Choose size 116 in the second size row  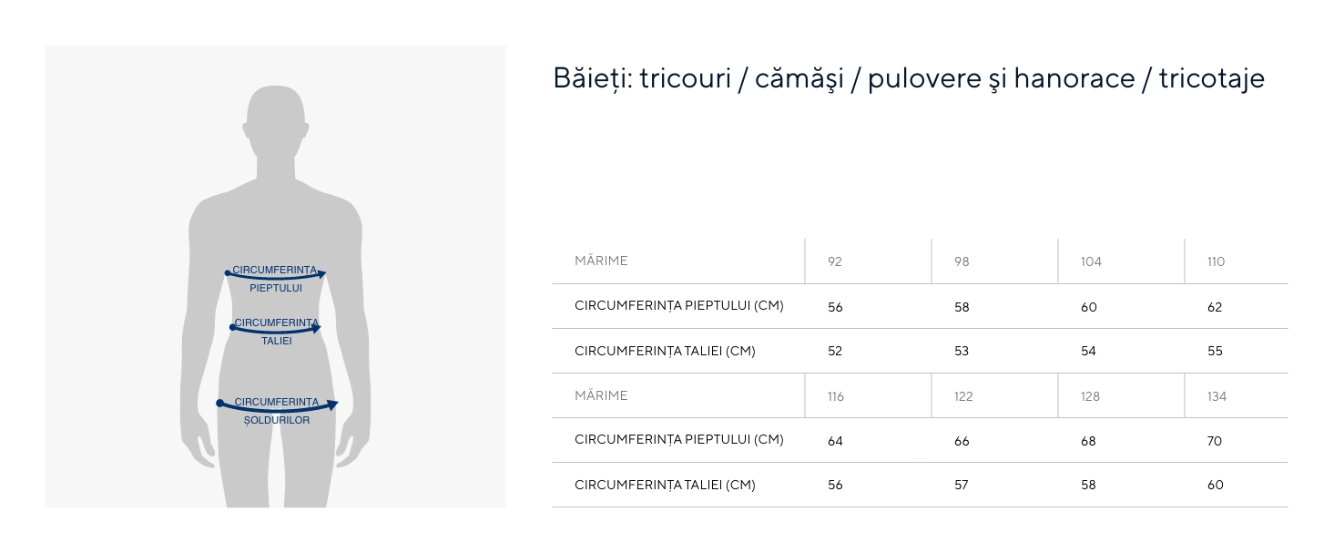(836, 397)
